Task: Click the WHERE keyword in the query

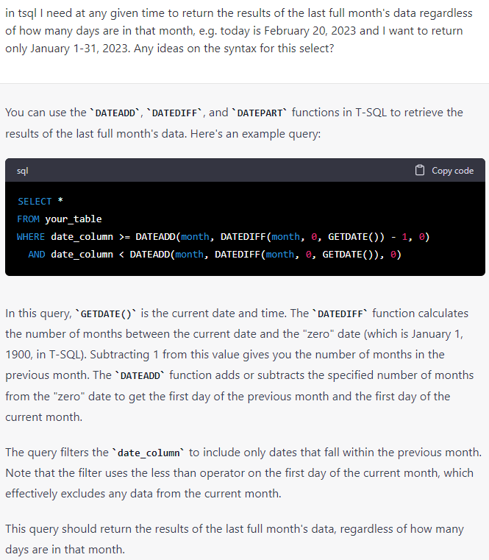Action: click(x=31, y=236)
